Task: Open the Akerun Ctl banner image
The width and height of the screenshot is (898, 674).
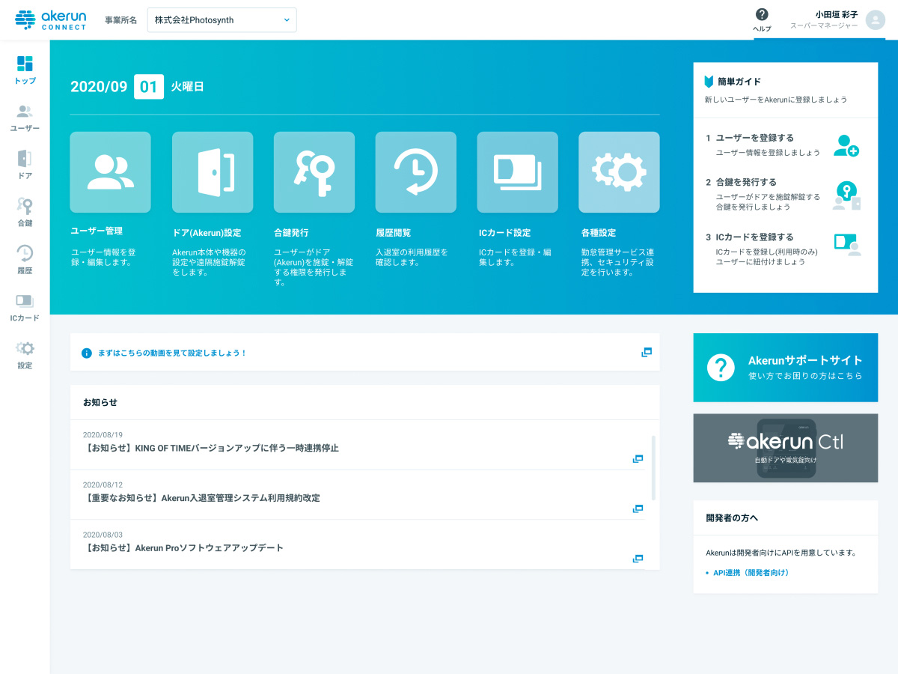Action: 785,448
